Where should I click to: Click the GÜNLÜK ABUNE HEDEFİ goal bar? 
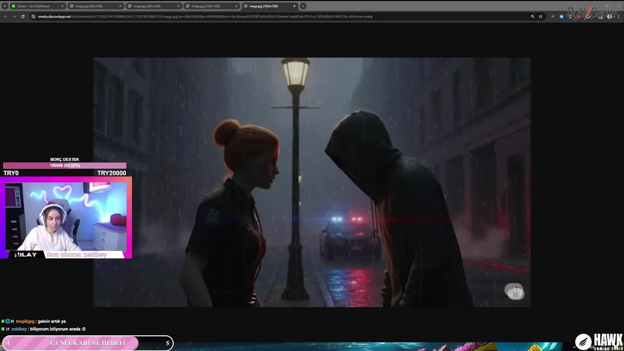coord(88,343)
